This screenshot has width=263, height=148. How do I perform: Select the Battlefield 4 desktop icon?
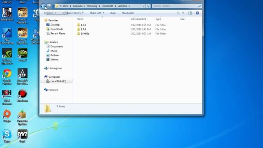7,14
